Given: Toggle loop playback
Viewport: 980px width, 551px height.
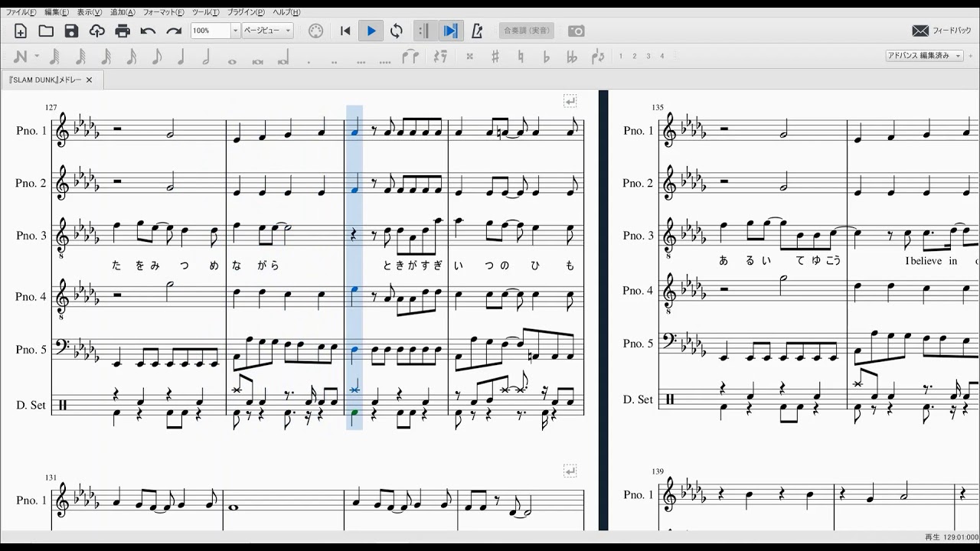Looking at the screenshot, I should tap(397, 31).
